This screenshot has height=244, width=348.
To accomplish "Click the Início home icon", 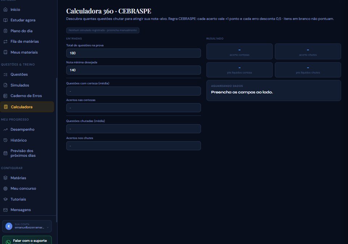I will pos(5,9).
